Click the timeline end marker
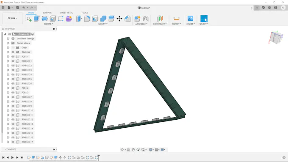 (99, 157)
